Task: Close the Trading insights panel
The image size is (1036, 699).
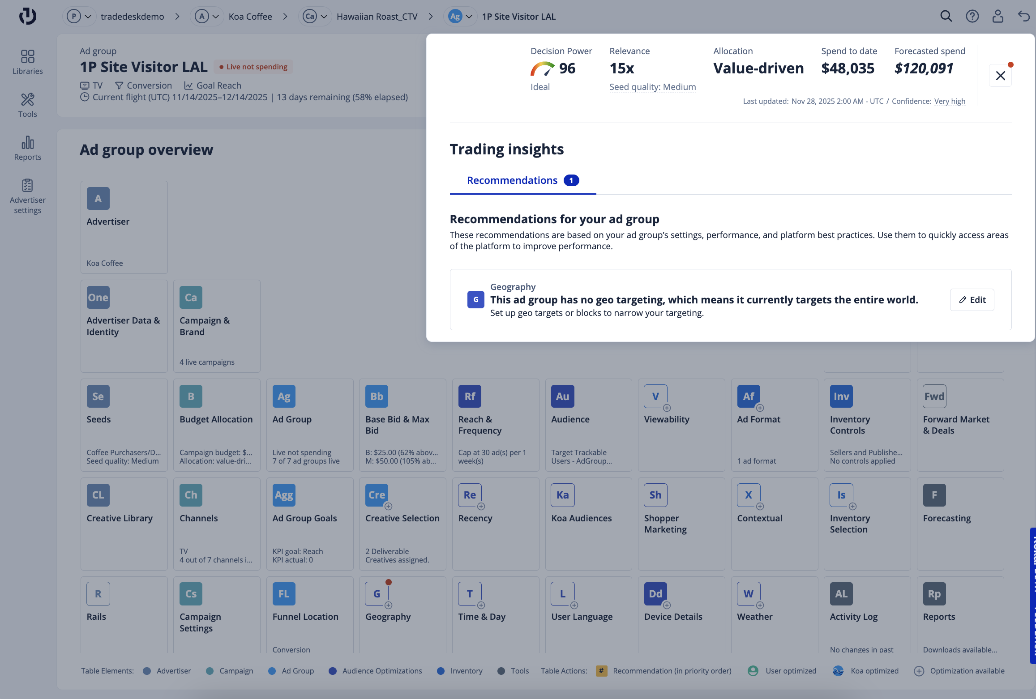Action: (1000, 76)
